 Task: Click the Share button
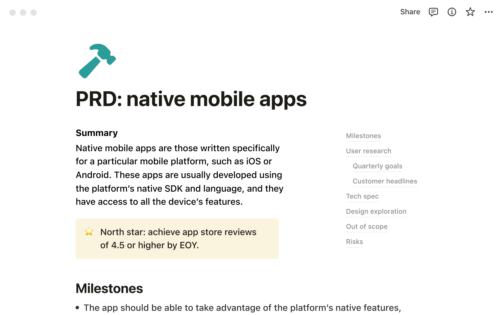(x=410, y=12)
